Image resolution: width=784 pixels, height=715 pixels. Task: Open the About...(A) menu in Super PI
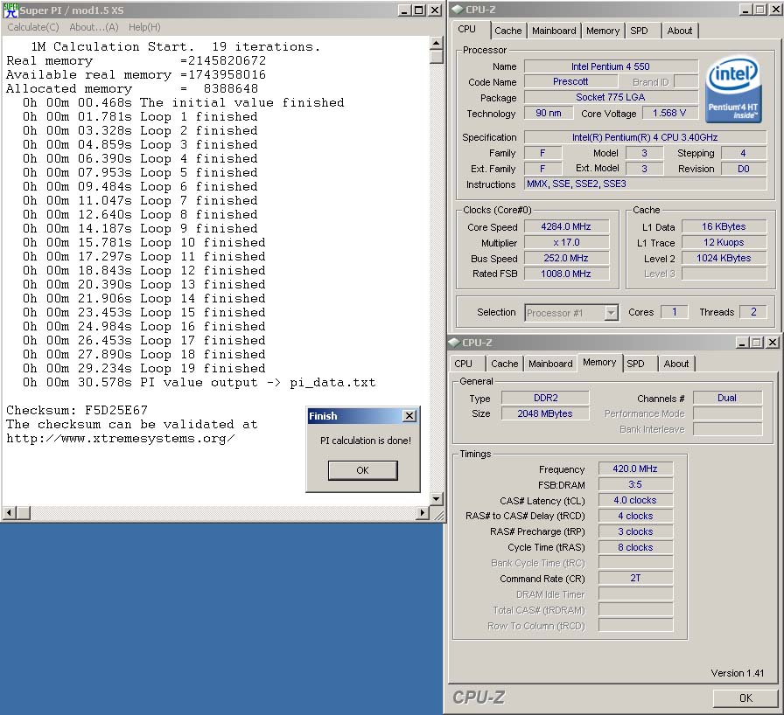(x=94, y=27)
